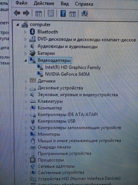This screenshot has height=185, width=138.
Task: Select the Bluetooth label
Action: point(48,32)
